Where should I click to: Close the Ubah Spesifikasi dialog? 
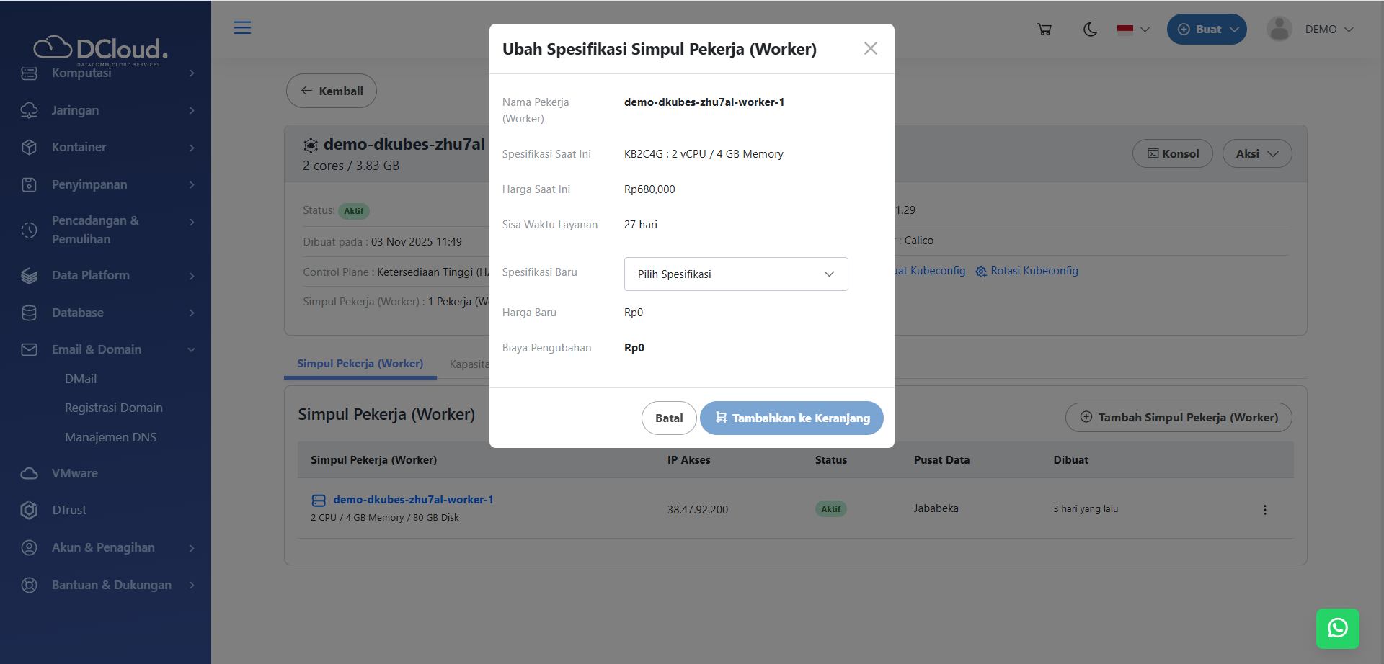tap(870, 48)
